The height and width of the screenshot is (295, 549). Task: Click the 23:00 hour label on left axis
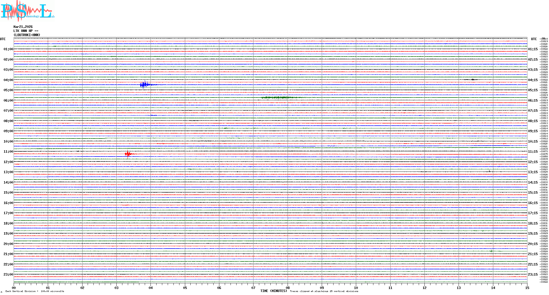click(8, 275)
